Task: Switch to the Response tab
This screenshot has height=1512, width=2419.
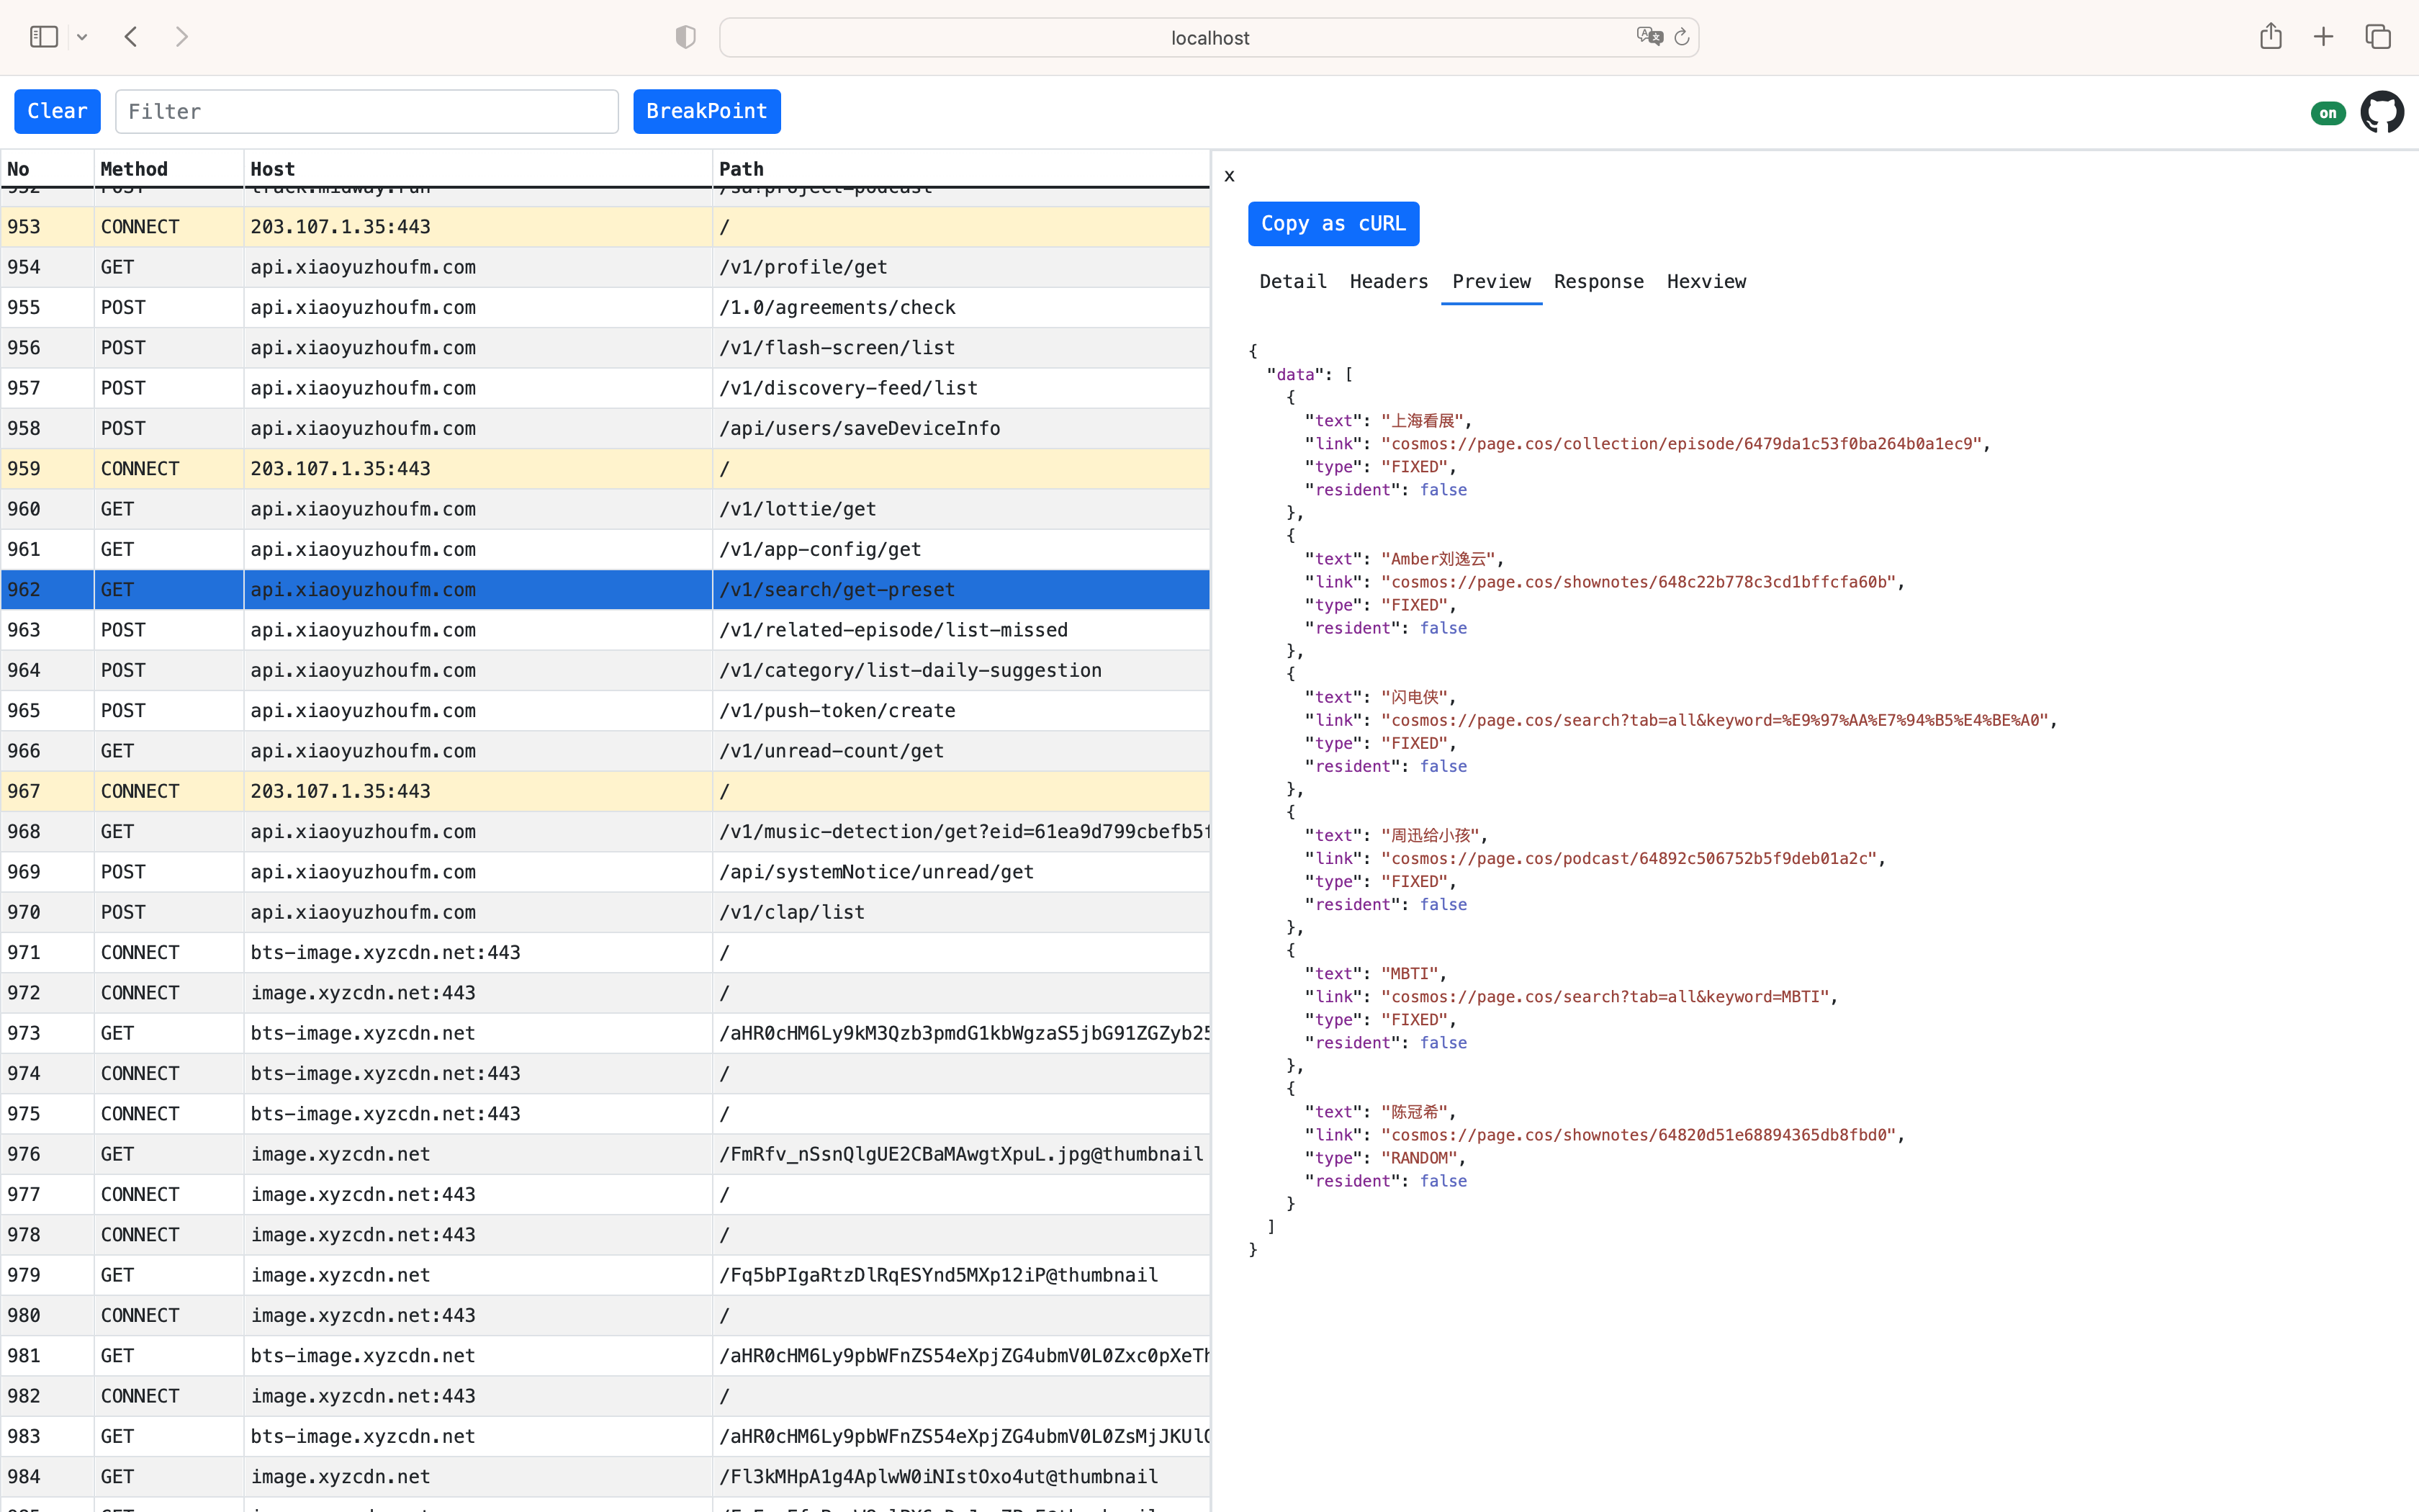Action: coord(1598,281)
